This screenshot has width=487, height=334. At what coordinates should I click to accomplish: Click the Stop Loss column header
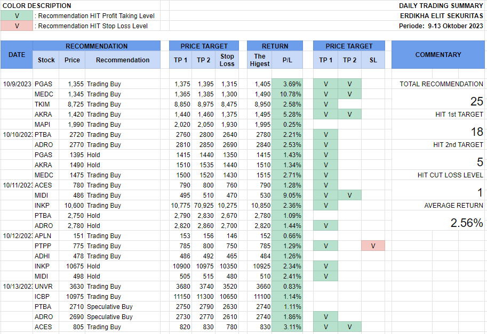coord(227,60)
